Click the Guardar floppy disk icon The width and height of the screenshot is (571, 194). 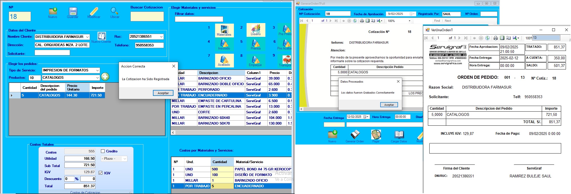tap(73, 12)
